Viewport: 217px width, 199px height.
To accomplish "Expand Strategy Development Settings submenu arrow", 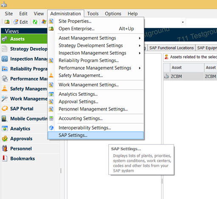I will click(x=140, y=45).
